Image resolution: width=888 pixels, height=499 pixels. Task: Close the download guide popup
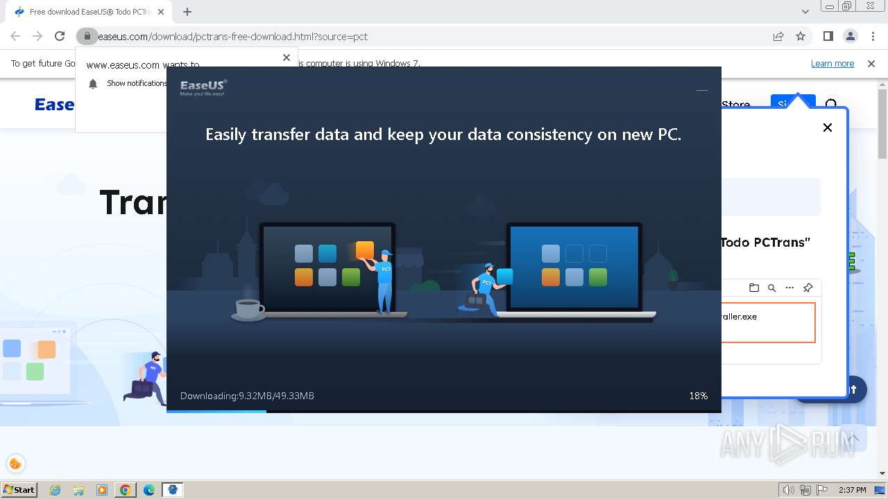click(x=828, y=128)
